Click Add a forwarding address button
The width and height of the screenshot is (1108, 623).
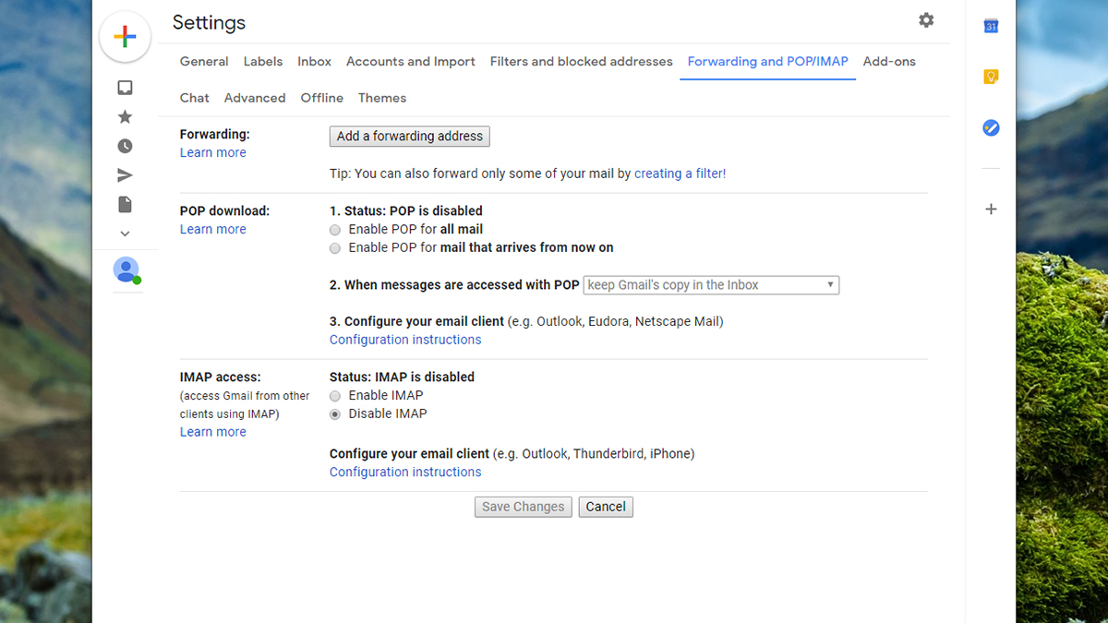point(410,137)
